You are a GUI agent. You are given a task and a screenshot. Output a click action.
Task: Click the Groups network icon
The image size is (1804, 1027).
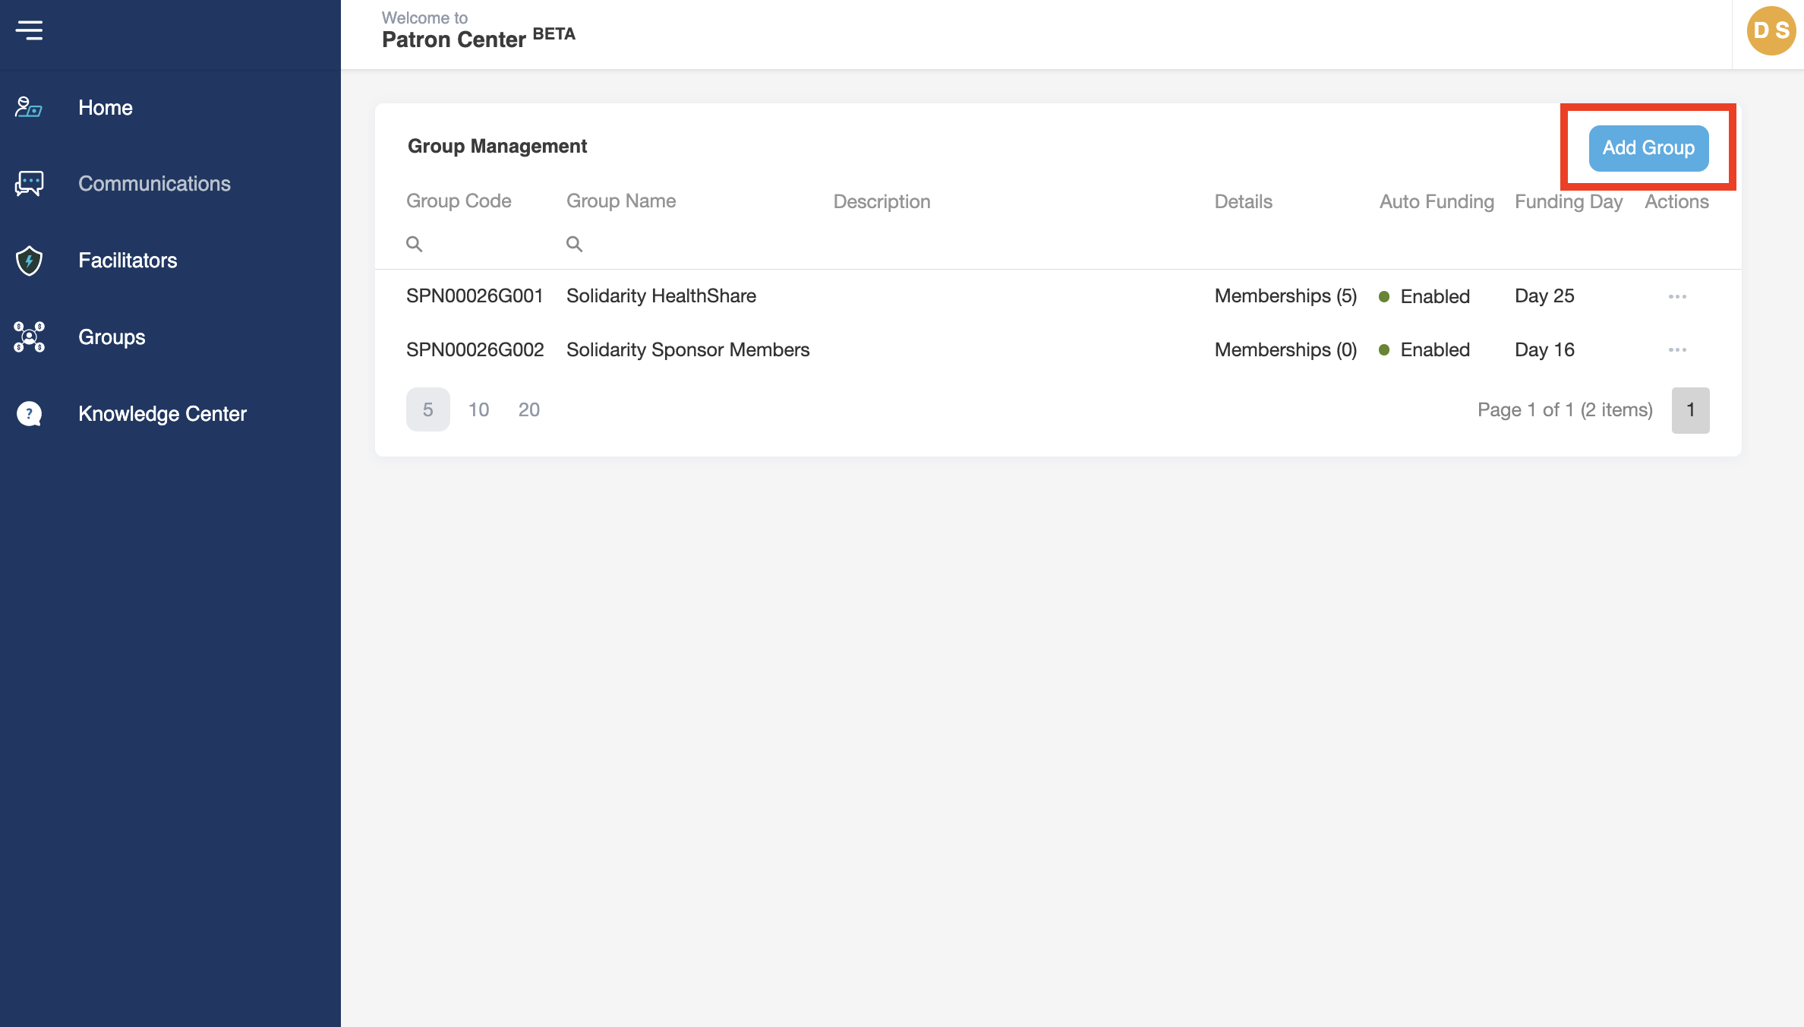coord(29,337)
